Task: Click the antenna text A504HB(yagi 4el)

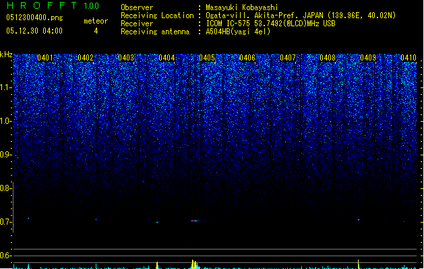Action: (x=238, y=32)
